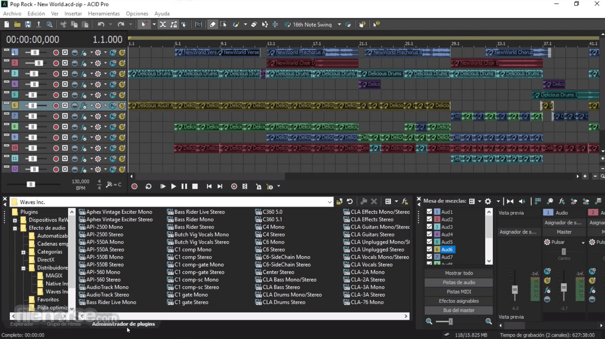Open the Edición menu

[x=36, y=14]
